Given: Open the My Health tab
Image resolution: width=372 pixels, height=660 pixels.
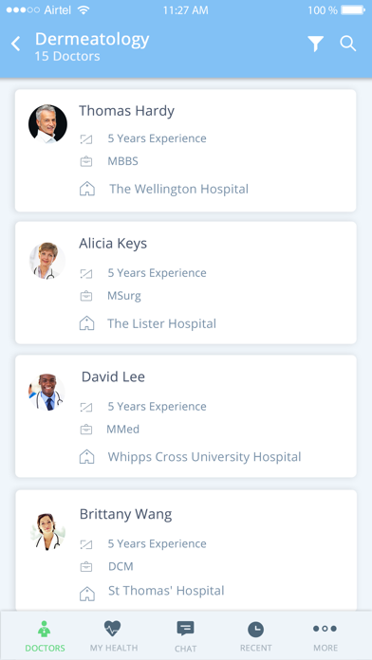Looking at the screenshot, I should [x=113, y=636].
